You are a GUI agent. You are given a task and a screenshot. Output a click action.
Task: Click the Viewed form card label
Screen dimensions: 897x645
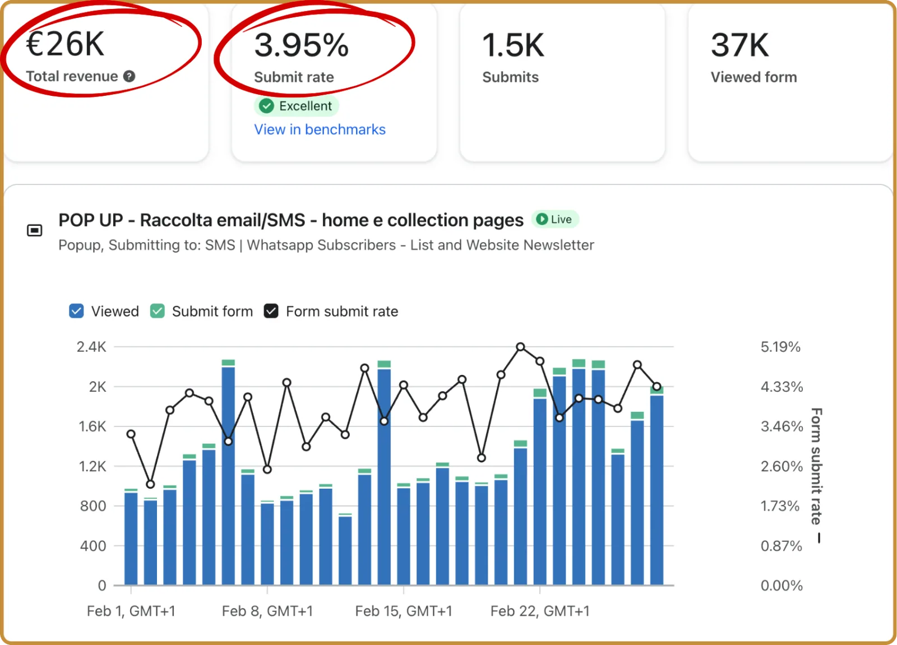pyautogui.click(x=753, y=77)
